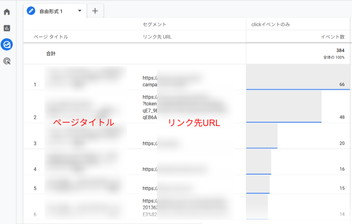Open the Home icon in sidebar
The width and height of the screenshot is (352, 224).
(x=7, y=12)
